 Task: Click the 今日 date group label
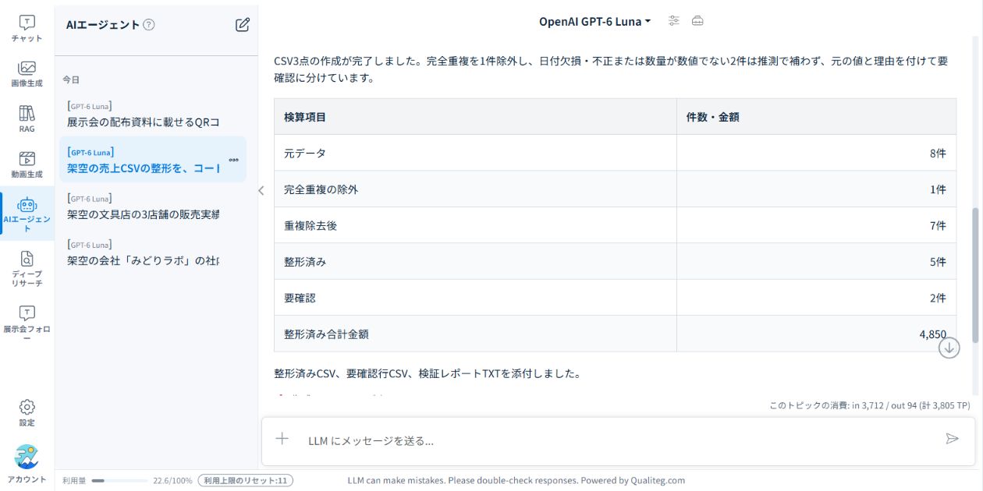[x=71, y=79]
